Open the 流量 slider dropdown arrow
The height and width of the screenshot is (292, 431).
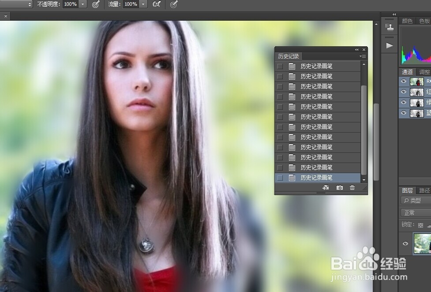pos(143,4)
